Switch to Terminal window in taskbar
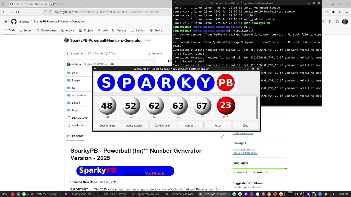Screen dimensions: 351x197 181,194
